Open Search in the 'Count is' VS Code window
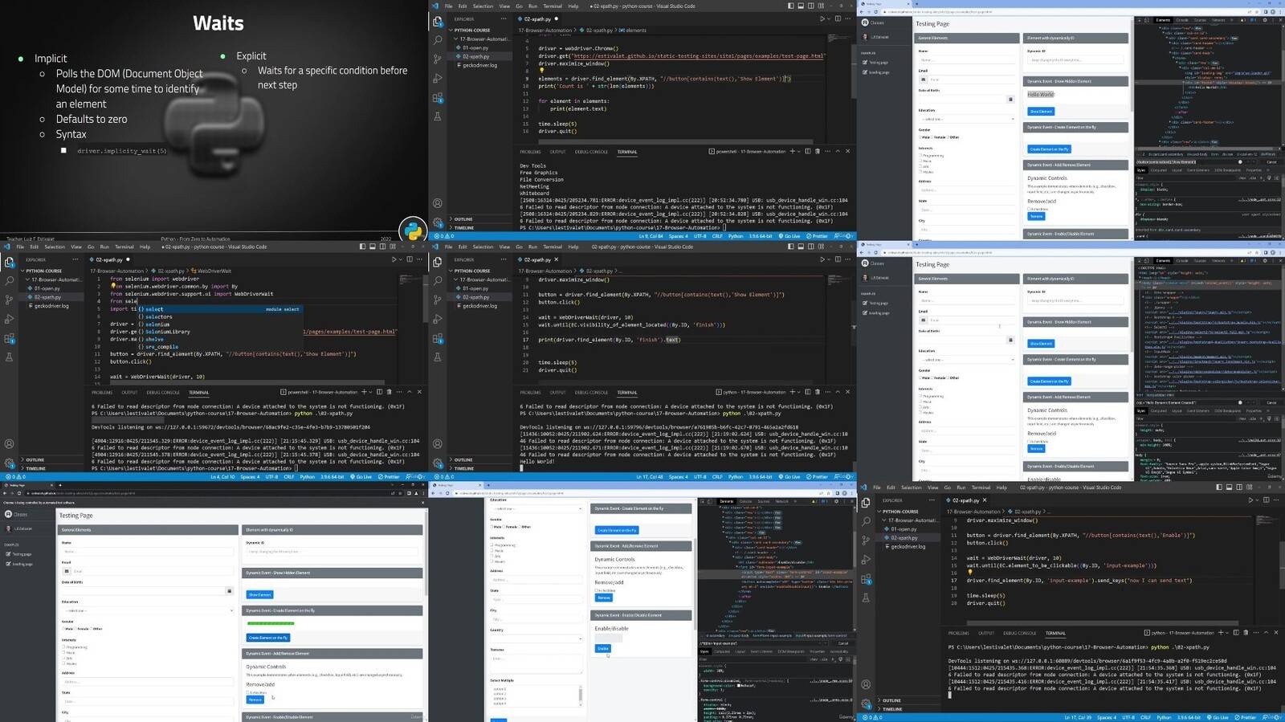This screenshot has width=1285, height=722. 438,40
